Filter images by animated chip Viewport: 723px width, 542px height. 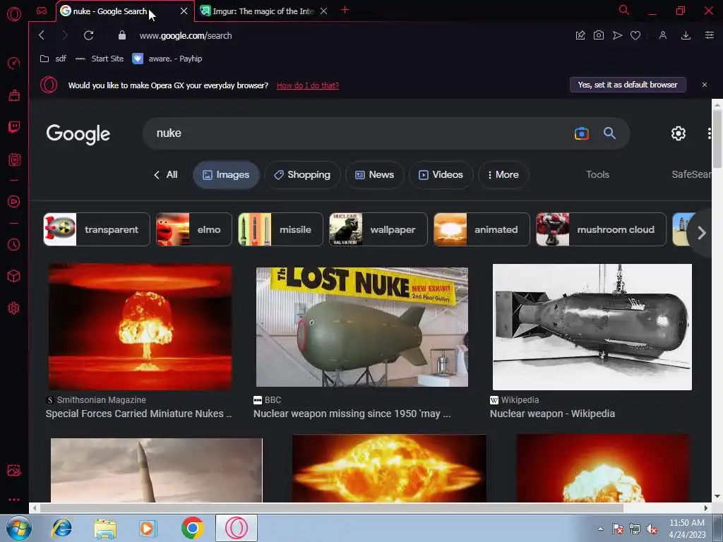(x=482, y=229)
